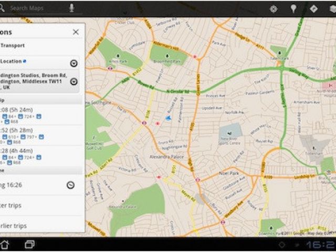Tap the rail station icon near Mayes Rd
Viewport: 336px width, 252px height.
(159, 177)
